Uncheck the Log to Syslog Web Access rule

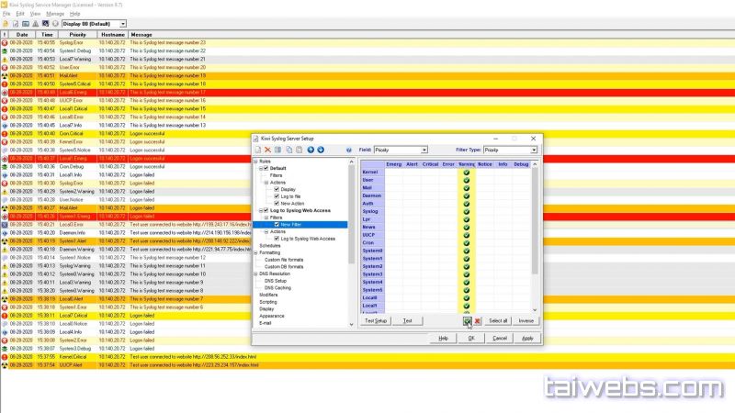tap(265, 210)
